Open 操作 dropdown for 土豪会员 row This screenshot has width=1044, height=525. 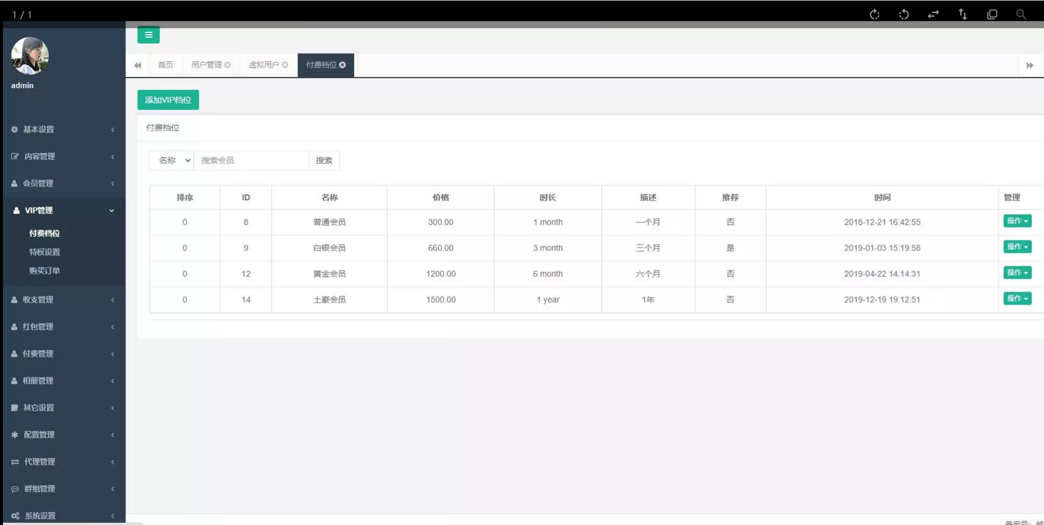click(1017, 299)
